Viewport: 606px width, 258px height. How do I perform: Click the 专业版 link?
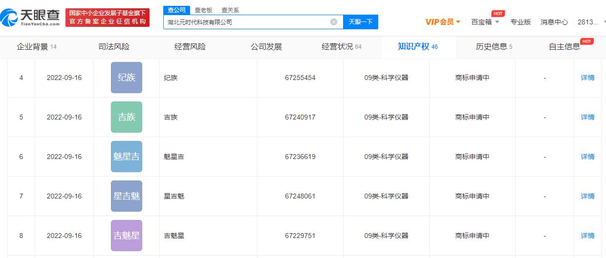[520, 22]
